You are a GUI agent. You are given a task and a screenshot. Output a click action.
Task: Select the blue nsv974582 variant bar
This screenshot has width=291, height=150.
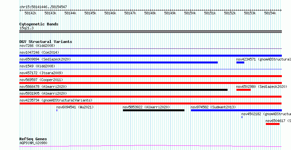pyautogui.click(x=236, y=110)
